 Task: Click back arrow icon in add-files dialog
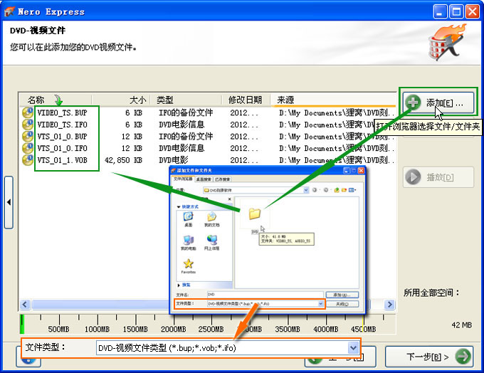315,190
